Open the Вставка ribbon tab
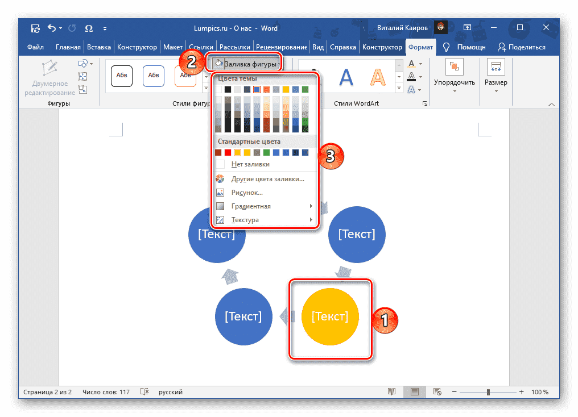This screenshot has width=578, height=417. point(99,47)
